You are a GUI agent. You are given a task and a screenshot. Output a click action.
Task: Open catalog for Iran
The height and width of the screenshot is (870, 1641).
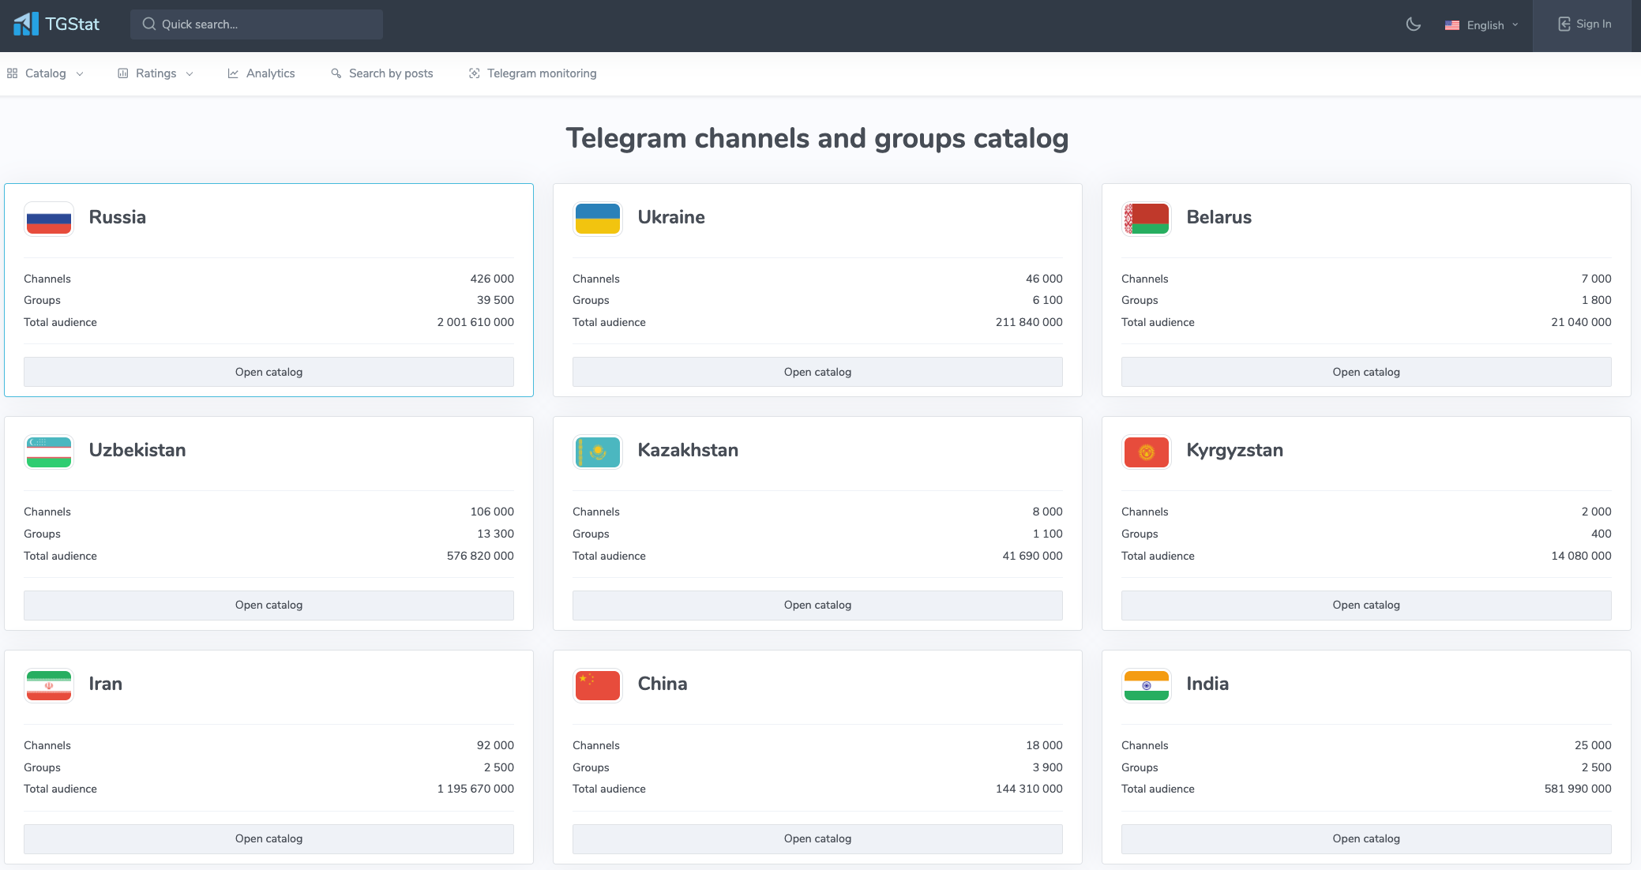(x=268, y=838)
